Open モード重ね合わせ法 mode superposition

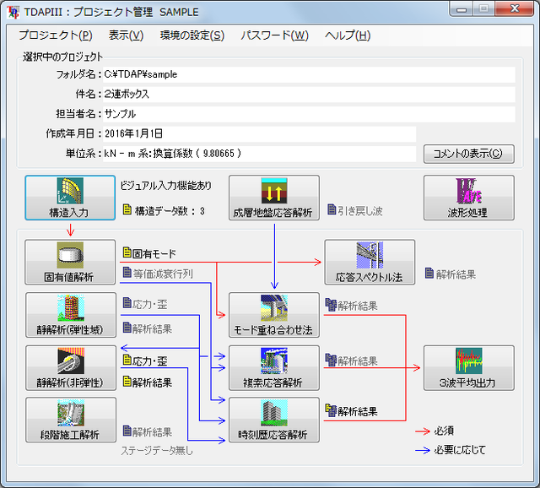click(274, 315)
